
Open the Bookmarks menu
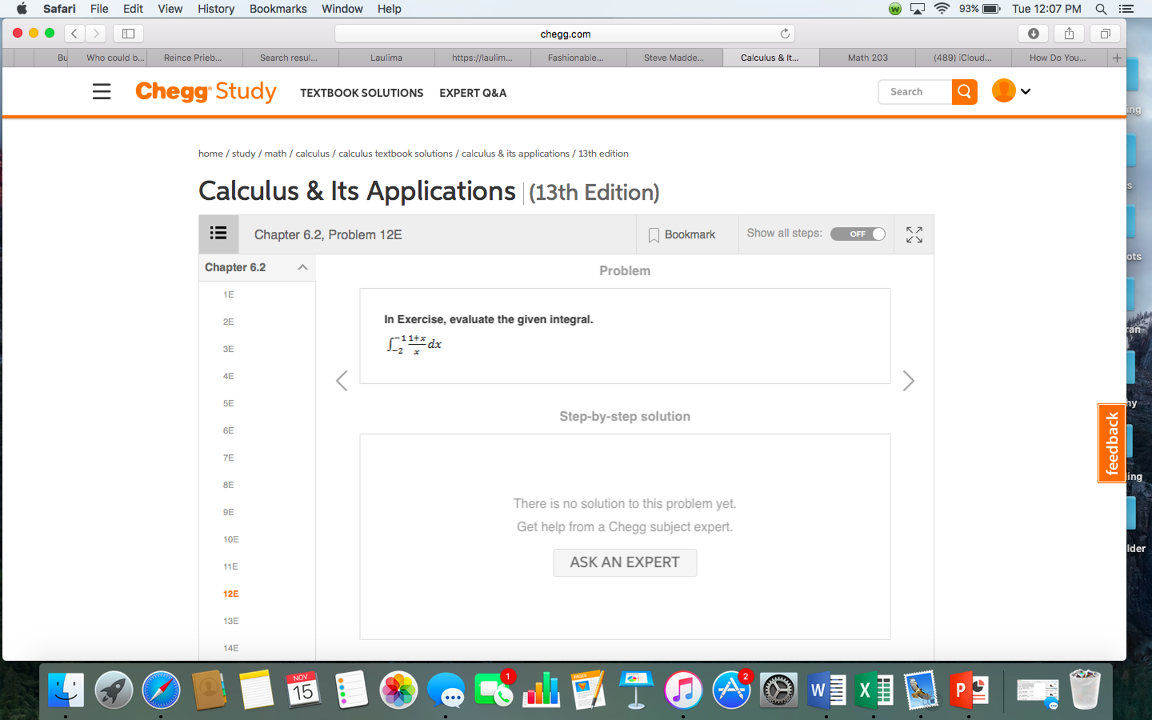coord(278,8)
